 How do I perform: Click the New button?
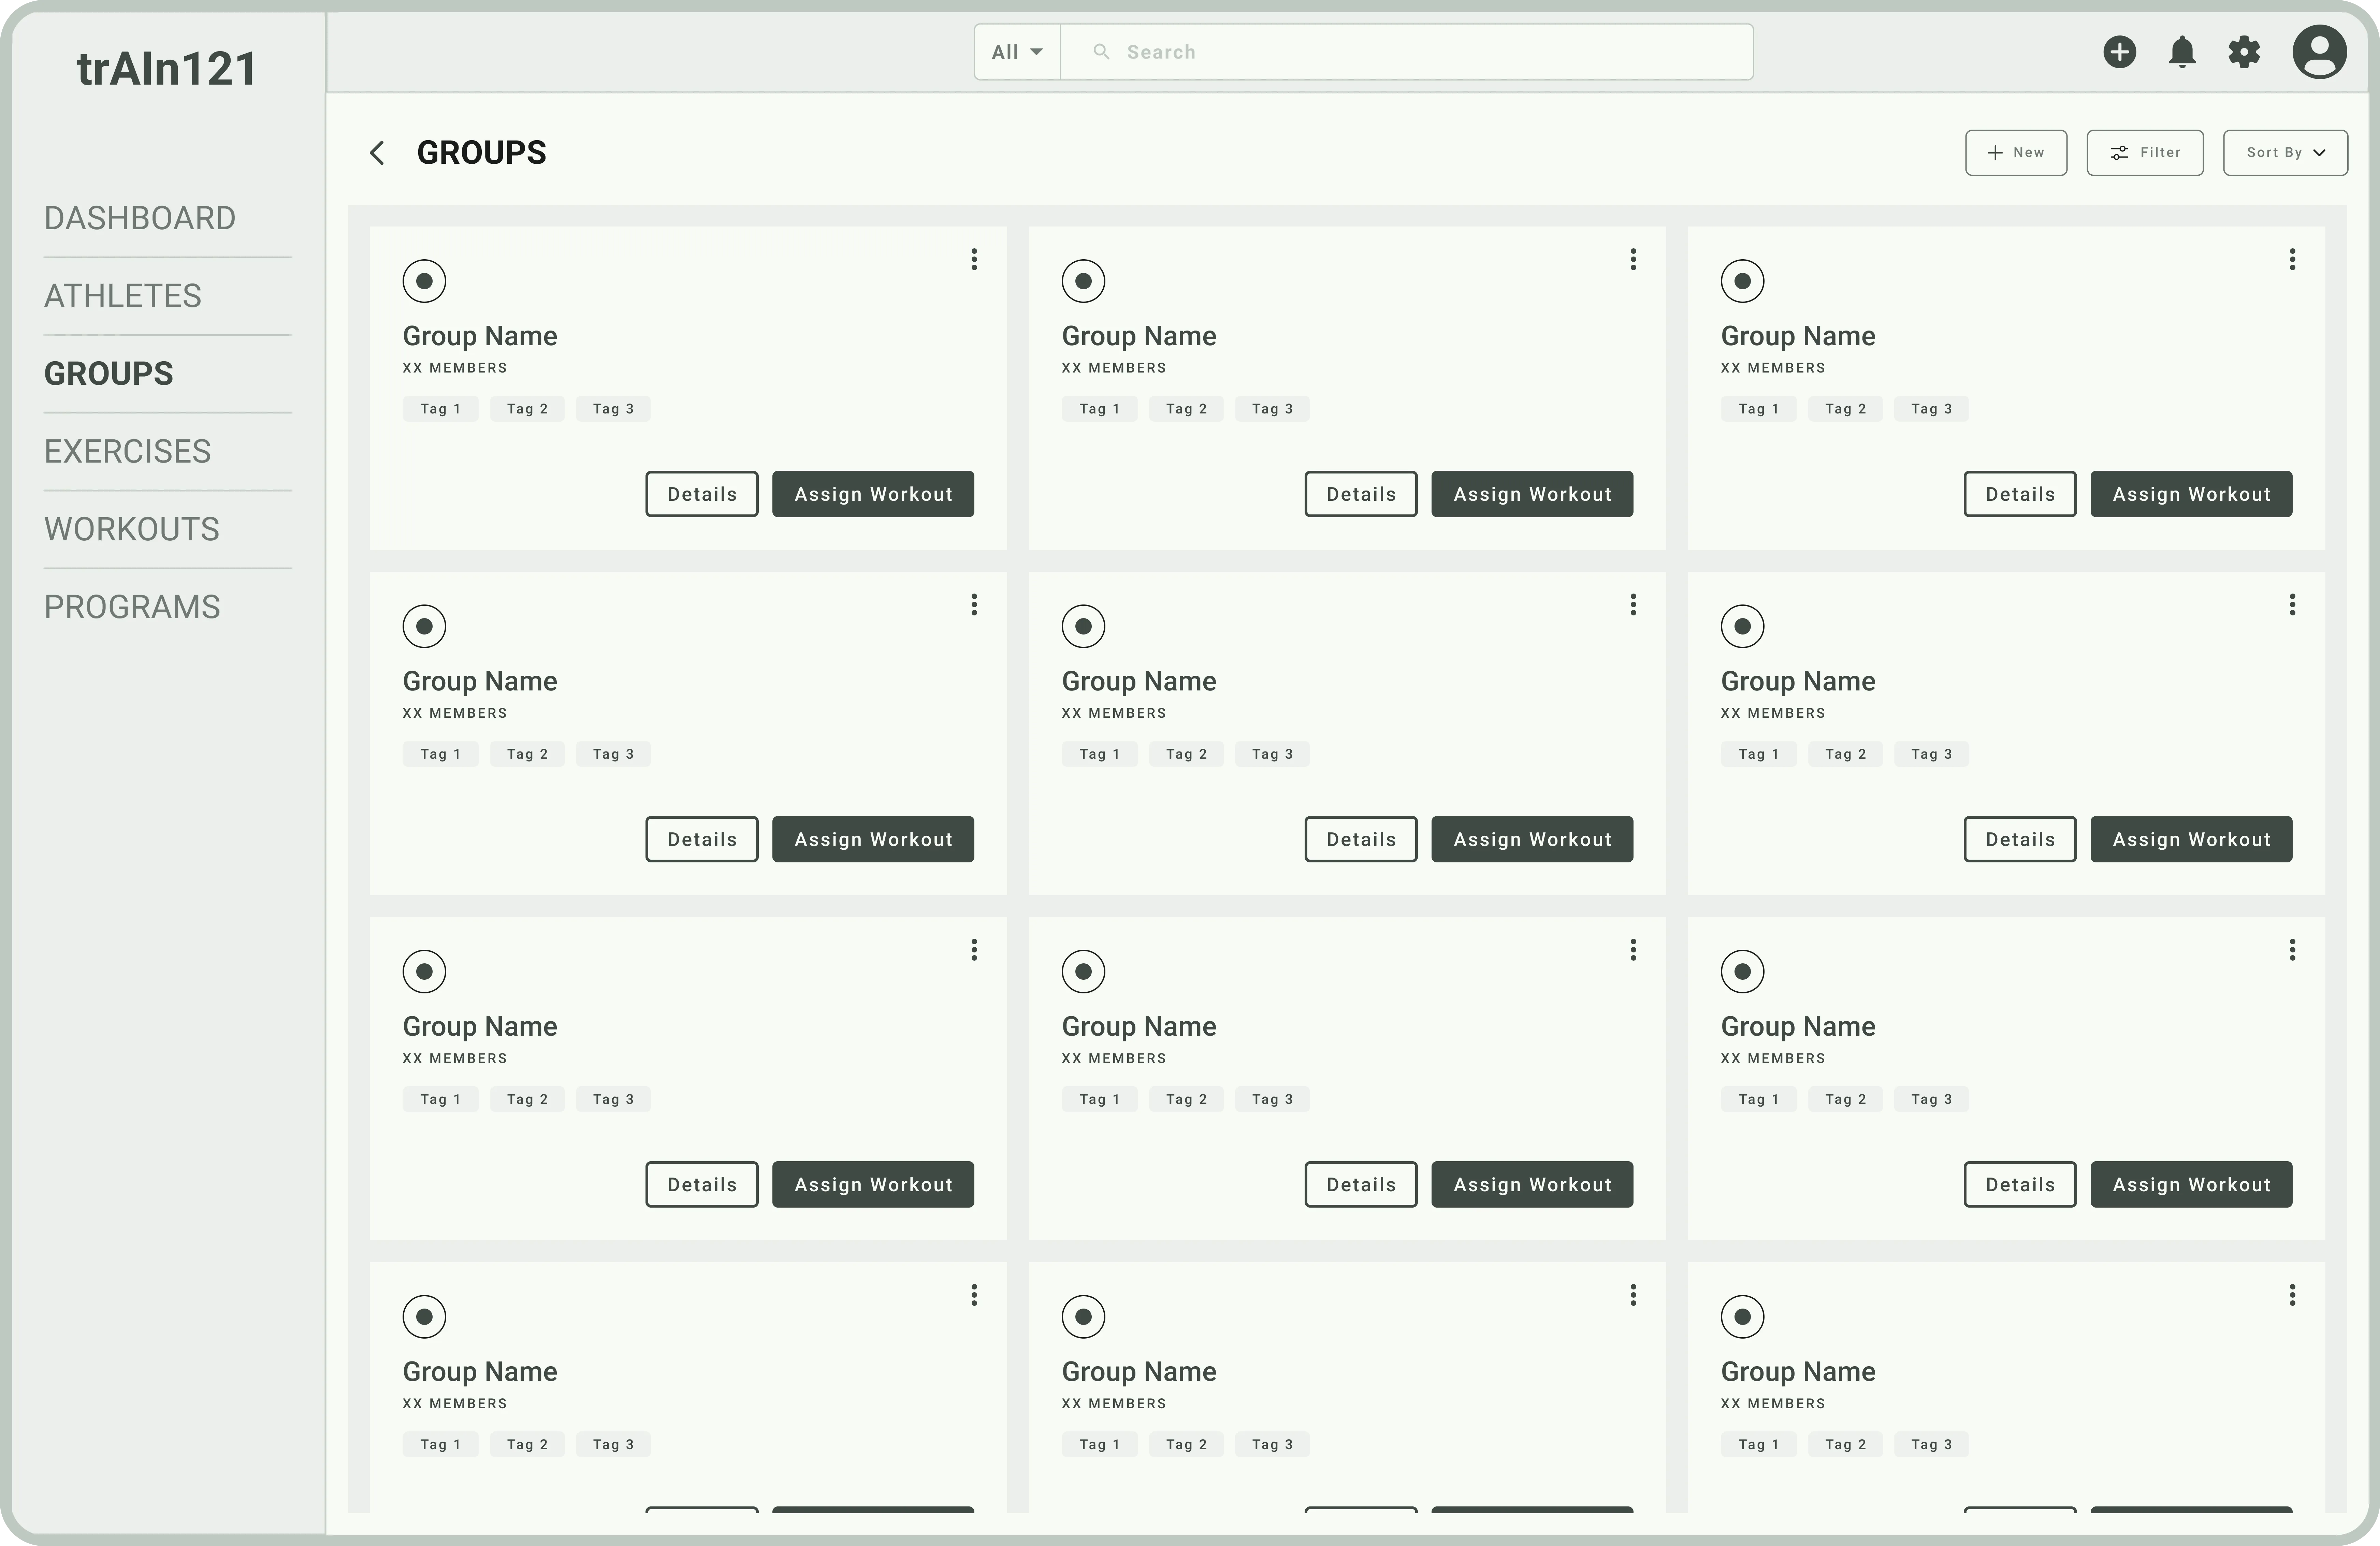2016,152
